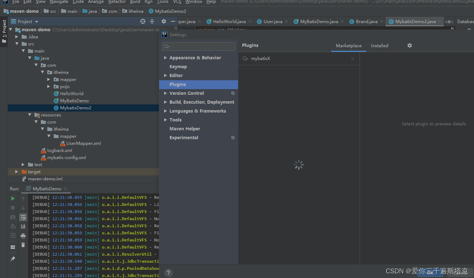Expand the test folder
The width and height of the screenshot is (474, 278).
pyautogui.click(x=23, y=164)
